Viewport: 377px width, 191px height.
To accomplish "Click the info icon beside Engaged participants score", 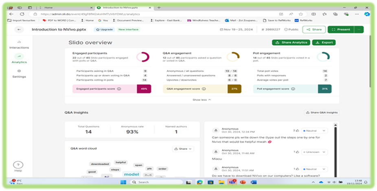I will click(x=119, y=89).
